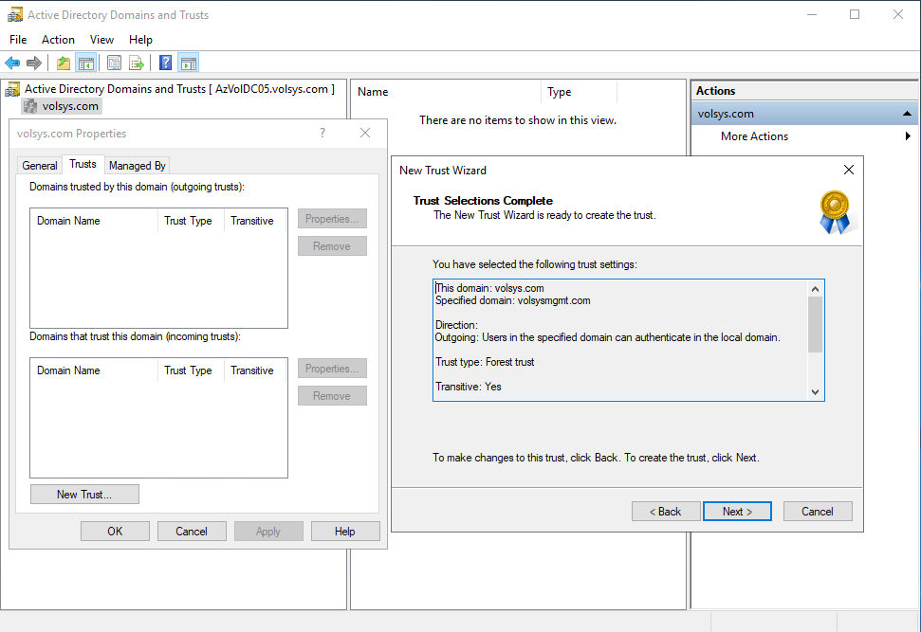Click the Up One Level folder icon
Screen dimensions: 921x632
64,63
